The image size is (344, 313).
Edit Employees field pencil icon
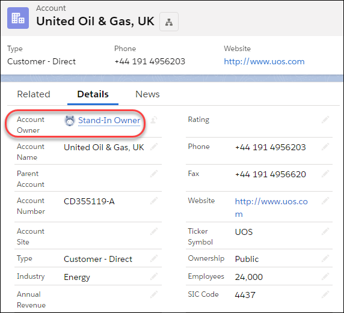pyautogui.click(x=325, y=276)
